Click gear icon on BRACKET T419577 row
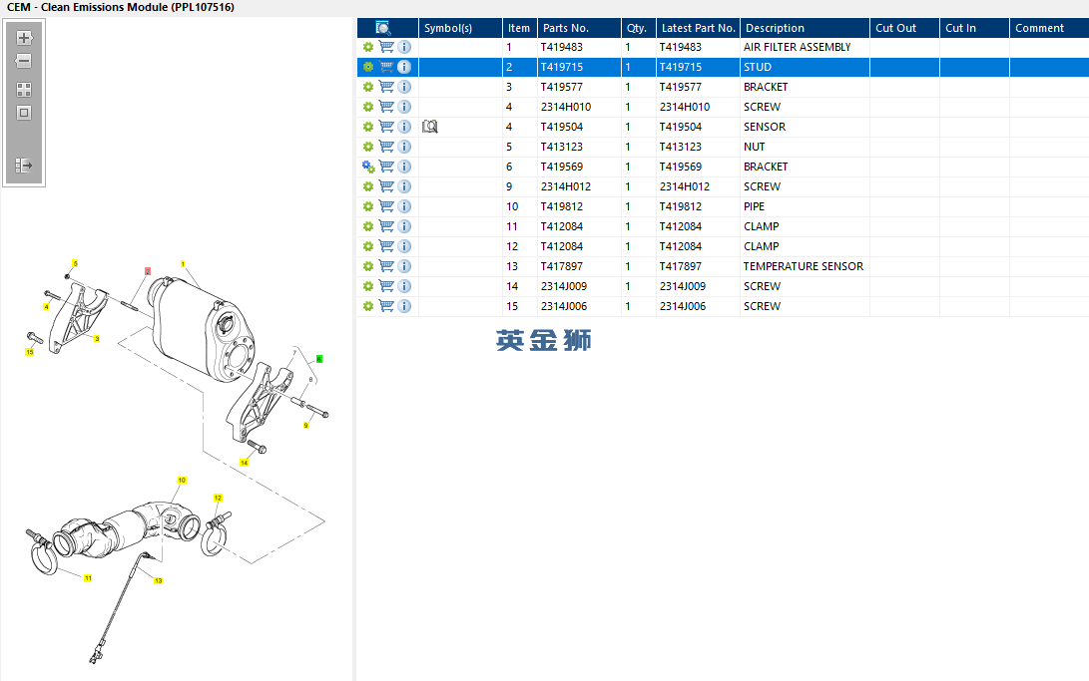Screen dimensions: 1089x681 (368, 87)
